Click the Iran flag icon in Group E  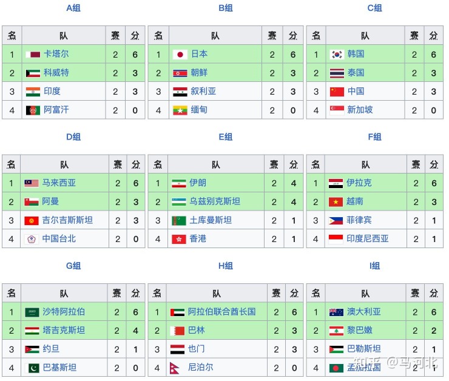click(179, 183)
